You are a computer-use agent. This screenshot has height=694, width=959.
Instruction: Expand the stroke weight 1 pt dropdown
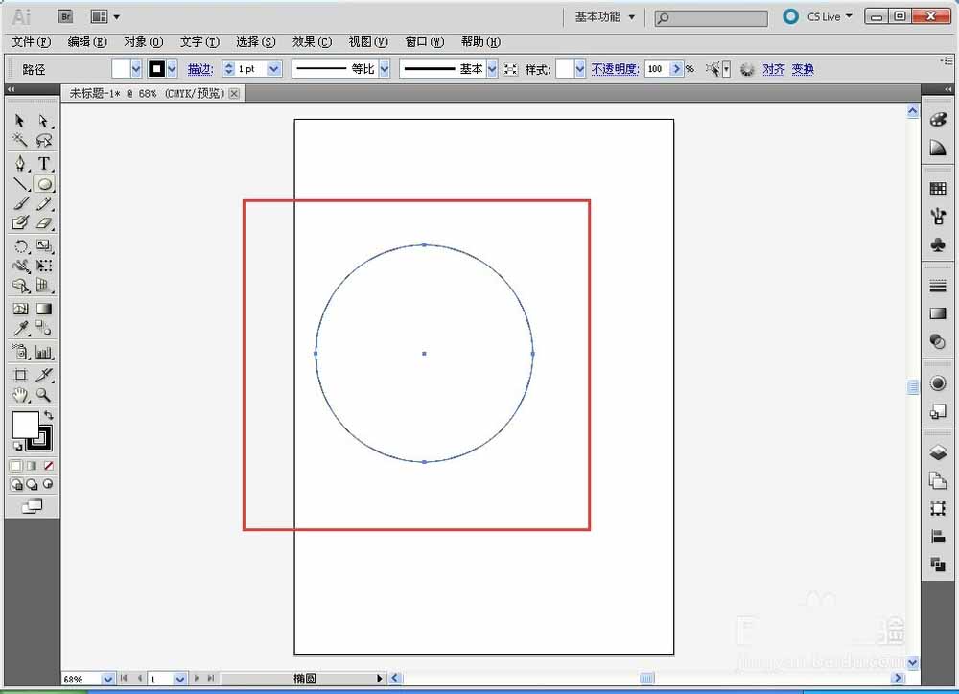click(274, 69)
